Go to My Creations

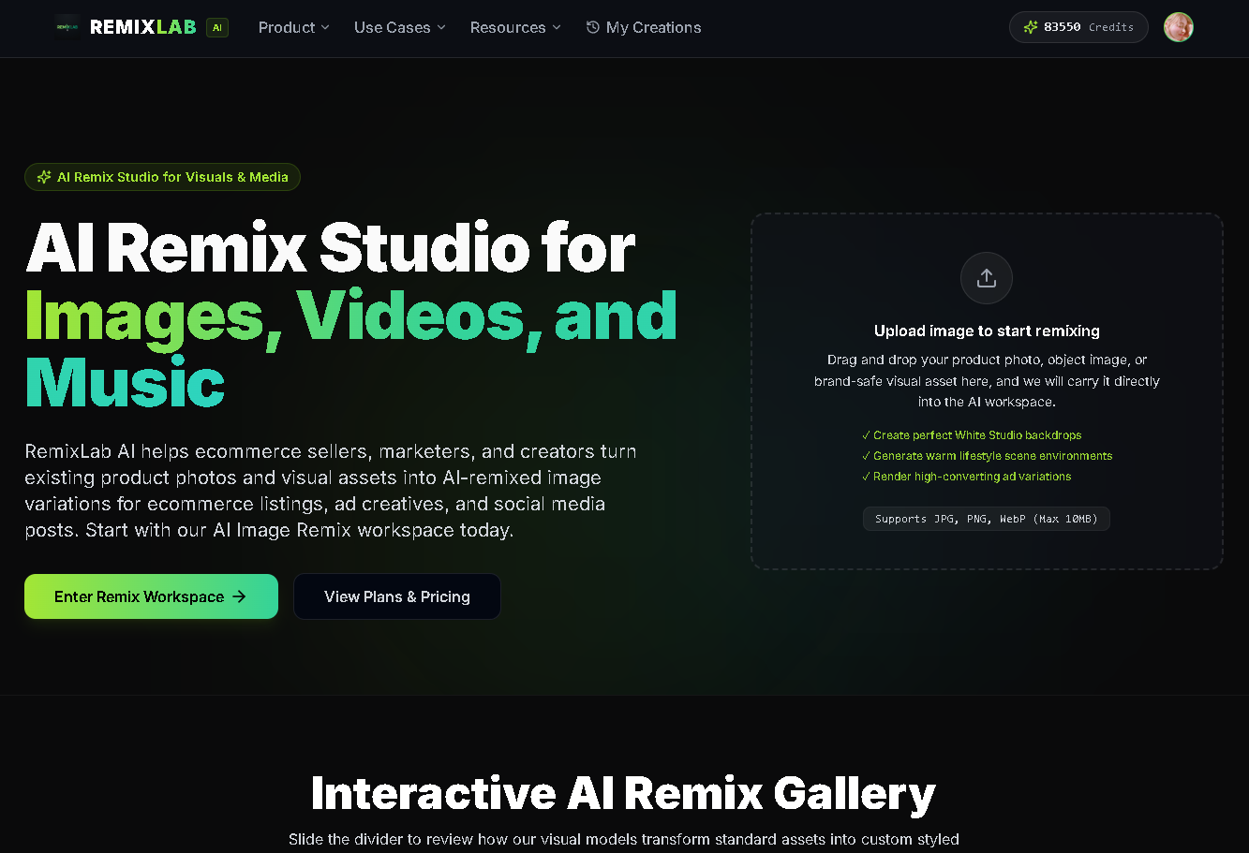(x=644, y=27)
